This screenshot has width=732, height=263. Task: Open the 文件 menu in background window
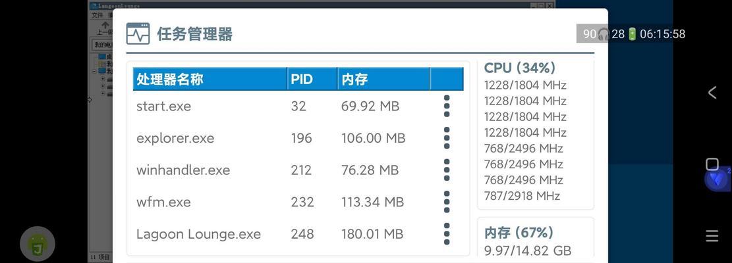click(x=97, y=15)
